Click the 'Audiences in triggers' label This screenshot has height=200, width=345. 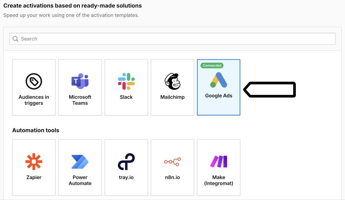coord(34,100)
